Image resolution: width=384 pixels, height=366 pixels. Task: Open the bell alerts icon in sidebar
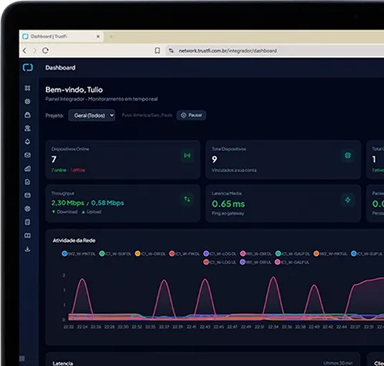(x=28, y=142)
